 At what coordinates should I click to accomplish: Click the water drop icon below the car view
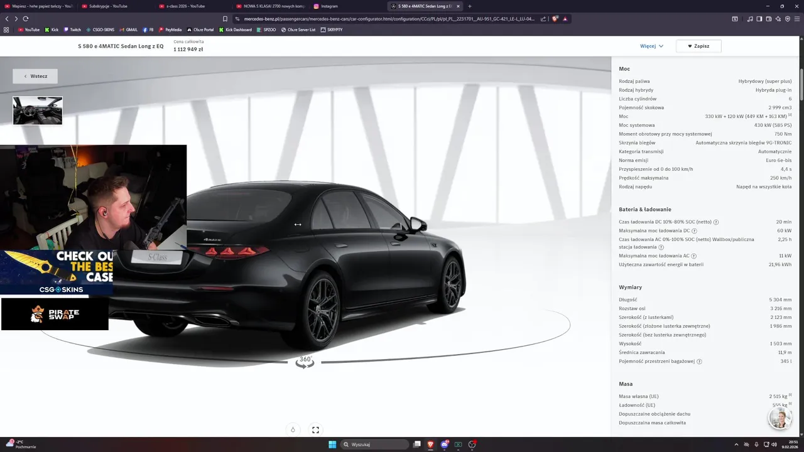pos(293,430)
